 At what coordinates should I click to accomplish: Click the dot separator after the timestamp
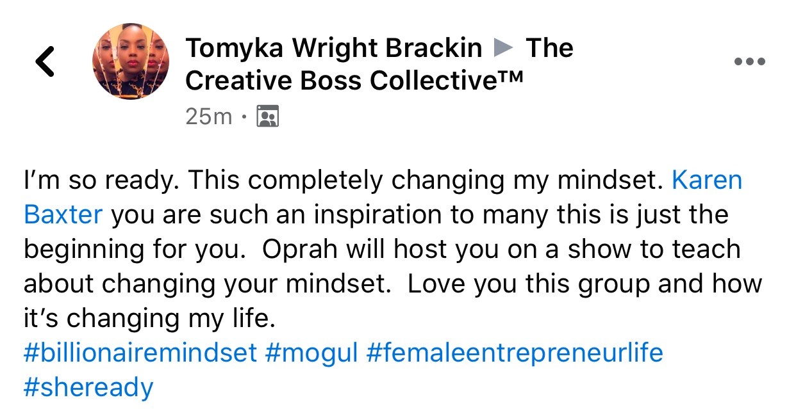click(x=244, y=118)
